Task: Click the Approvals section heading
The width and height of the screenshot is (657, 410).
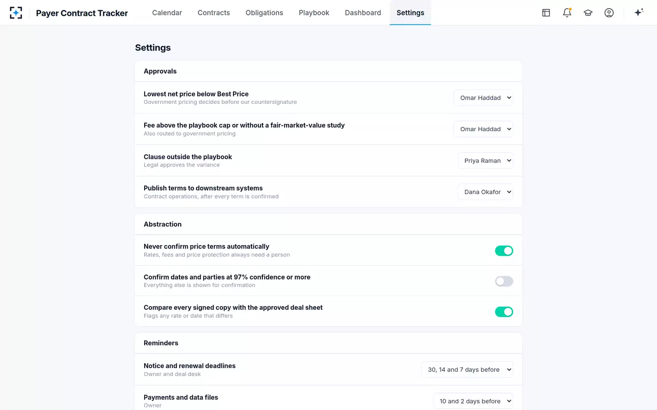Action: coord(160,71)
